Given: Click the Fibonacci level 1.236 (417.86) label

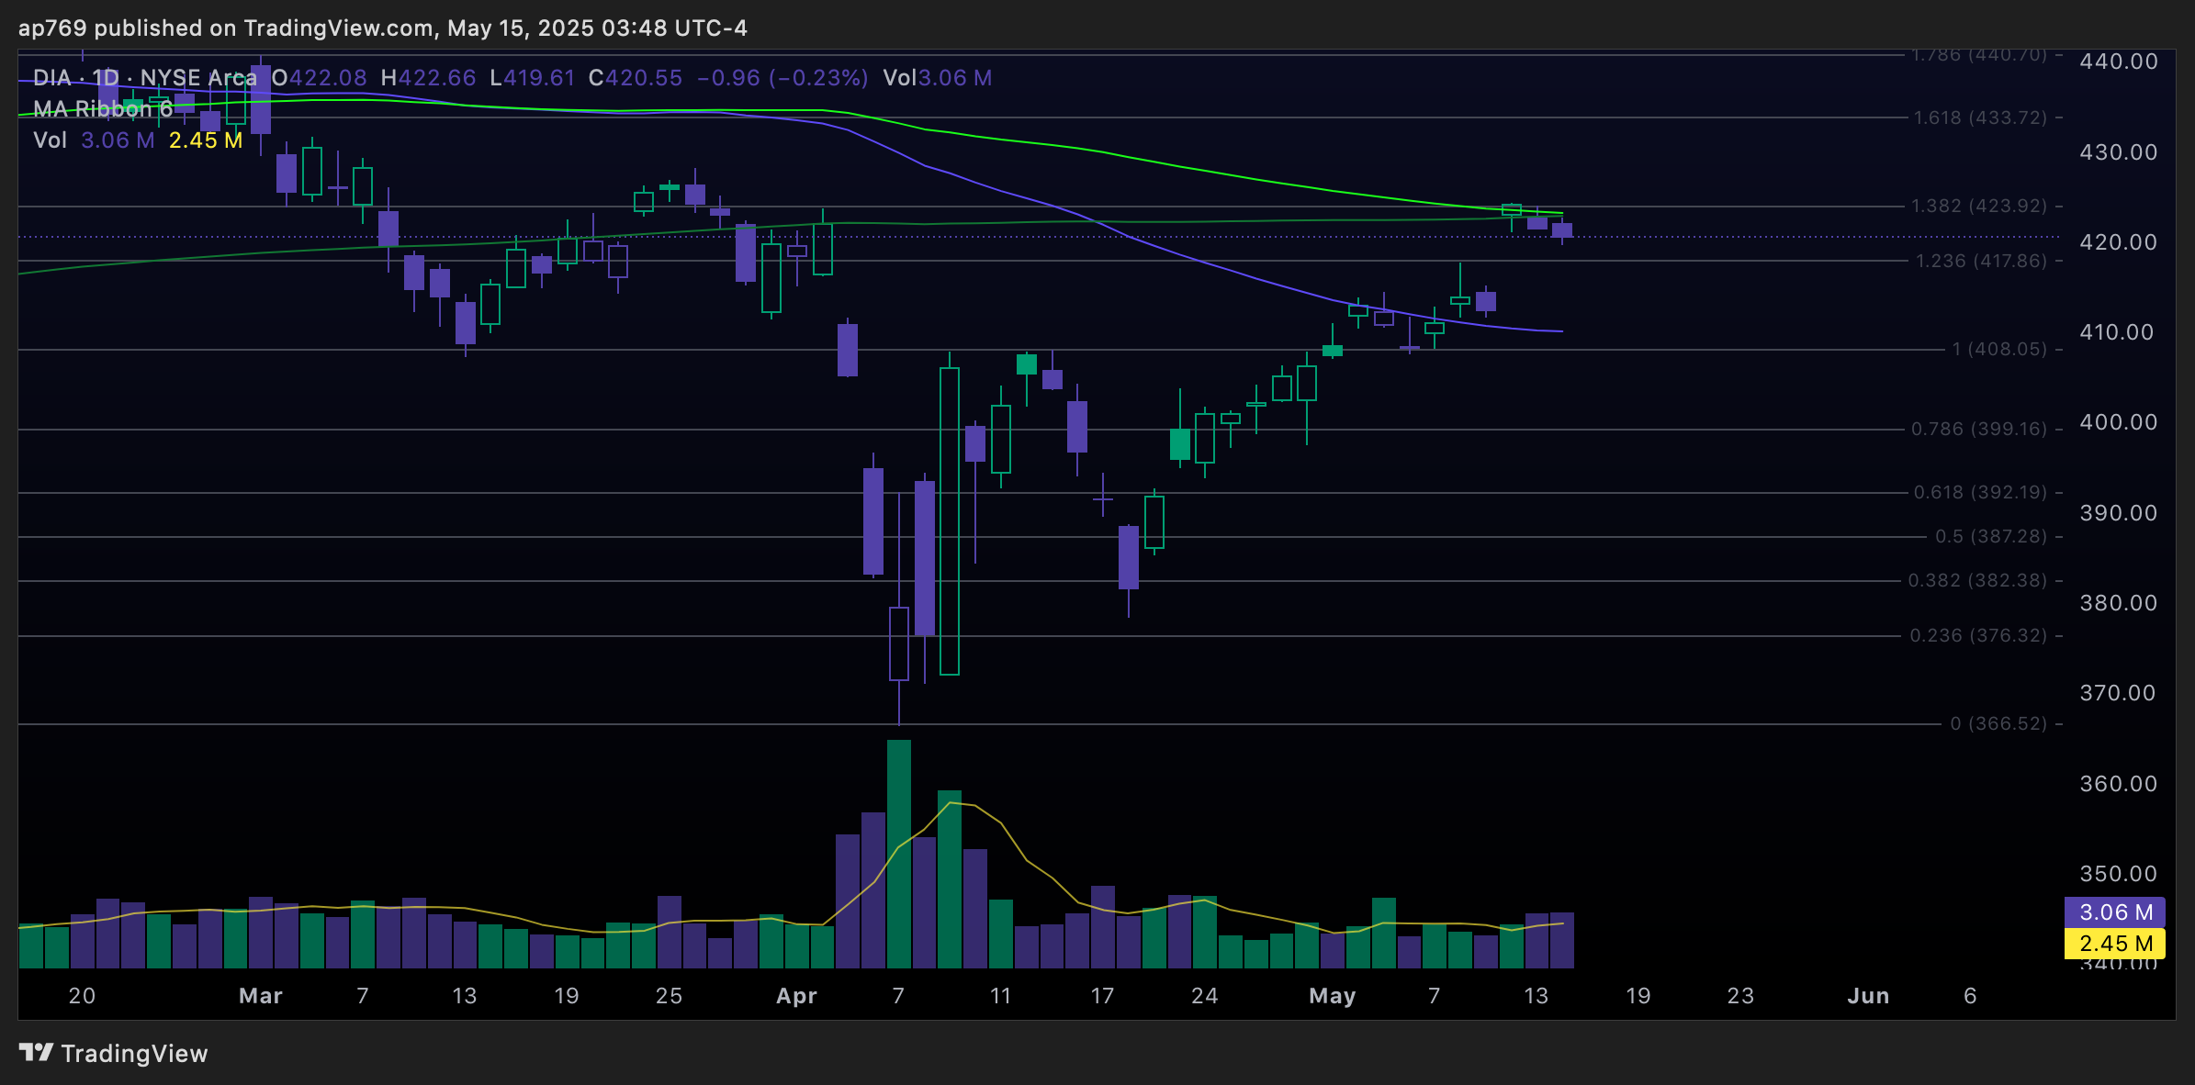Looking at the screenshot, I should [1981, 261].
